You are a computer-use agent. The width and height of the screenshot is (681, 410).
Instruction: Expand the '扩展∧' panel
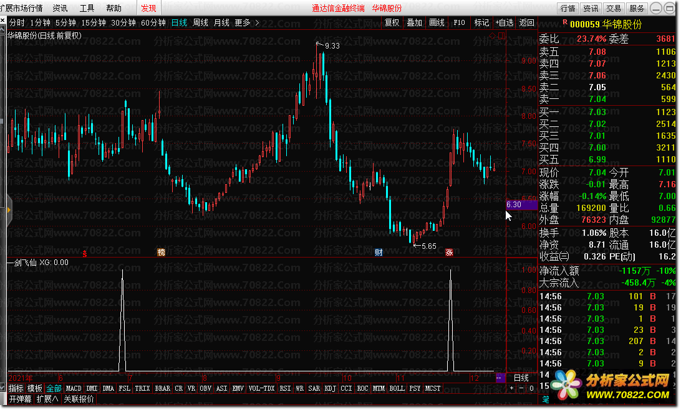point(47,399)
